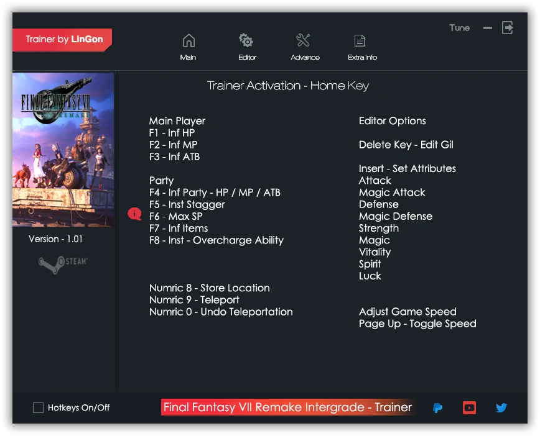Screen dimensions: 540x436
Task: Click the 'F2 - Inf MP' line
Action: (173, 145)
